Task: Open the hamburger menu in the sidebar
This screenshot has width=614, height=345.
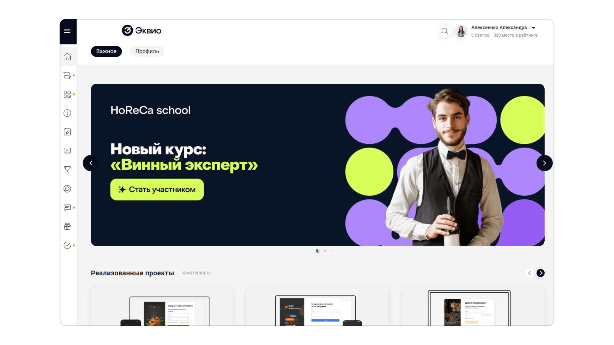Action: point(67,31)
